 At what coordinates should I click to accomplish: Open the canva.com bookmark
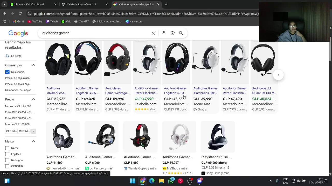click(x=134, y=21)
